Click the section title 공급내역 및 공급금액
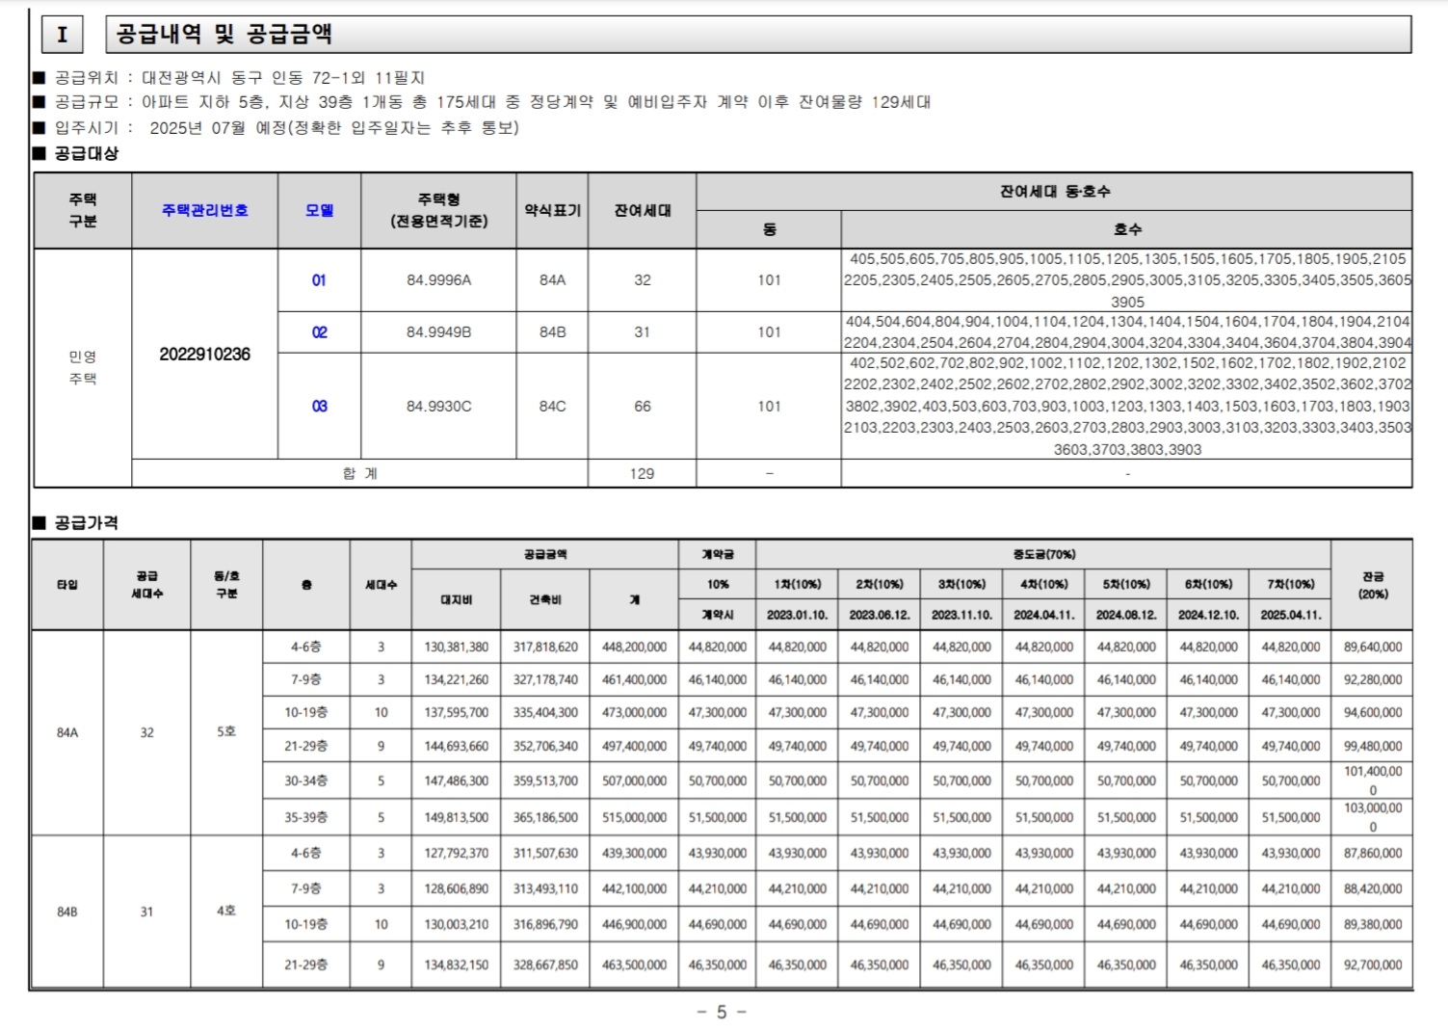The image size is (1448, 1032). click(x=224, y=35)
